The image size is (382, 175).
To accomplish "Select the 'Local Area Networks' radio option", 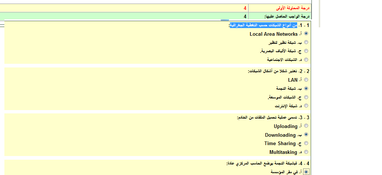I will [x=306, y=34].
